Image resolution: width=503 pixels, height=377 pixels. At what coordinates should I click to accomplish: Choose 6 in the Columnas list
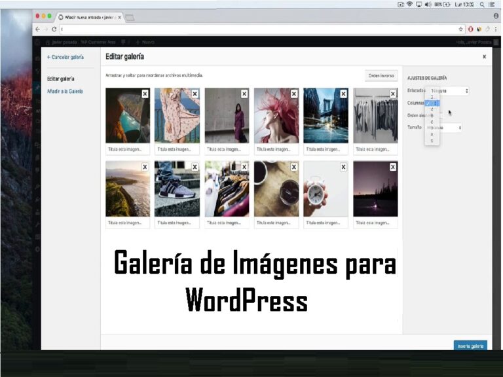pyautogui.click(x=432, y=122)
